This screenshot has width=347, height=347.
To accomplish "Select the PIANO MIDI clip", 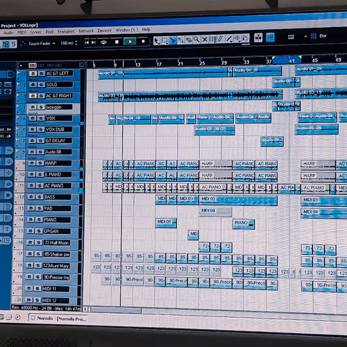I will (244, 224).
